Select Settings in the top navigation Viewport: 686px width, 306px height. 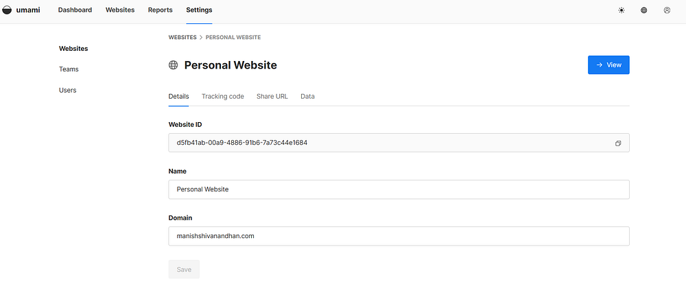[199, 10]
